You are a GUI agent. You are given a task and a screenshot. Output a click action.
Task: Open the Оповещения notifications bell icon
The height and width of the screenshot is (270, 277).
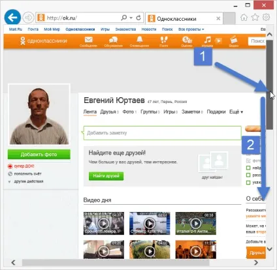pos(139,40)
